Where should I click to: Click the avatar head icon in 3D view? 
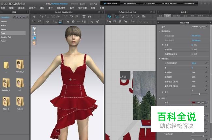point(34,43)
